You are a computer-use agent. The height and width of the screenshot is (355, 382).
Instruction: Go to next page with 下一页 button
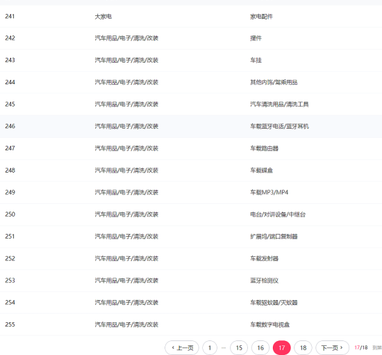click(332, 347)
